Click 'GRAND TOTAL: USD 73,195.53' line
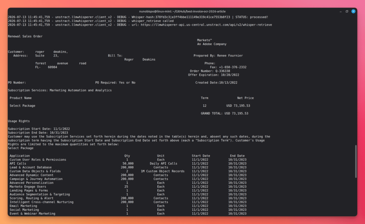The width and height of the screenshot is (365, 224). pyautogui.click(x=225, y=113)
